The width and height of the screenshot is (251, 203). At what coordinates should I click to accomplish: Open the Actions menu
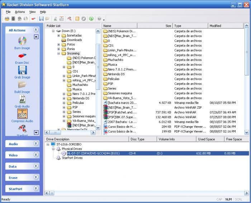click(x=20, y=12)
